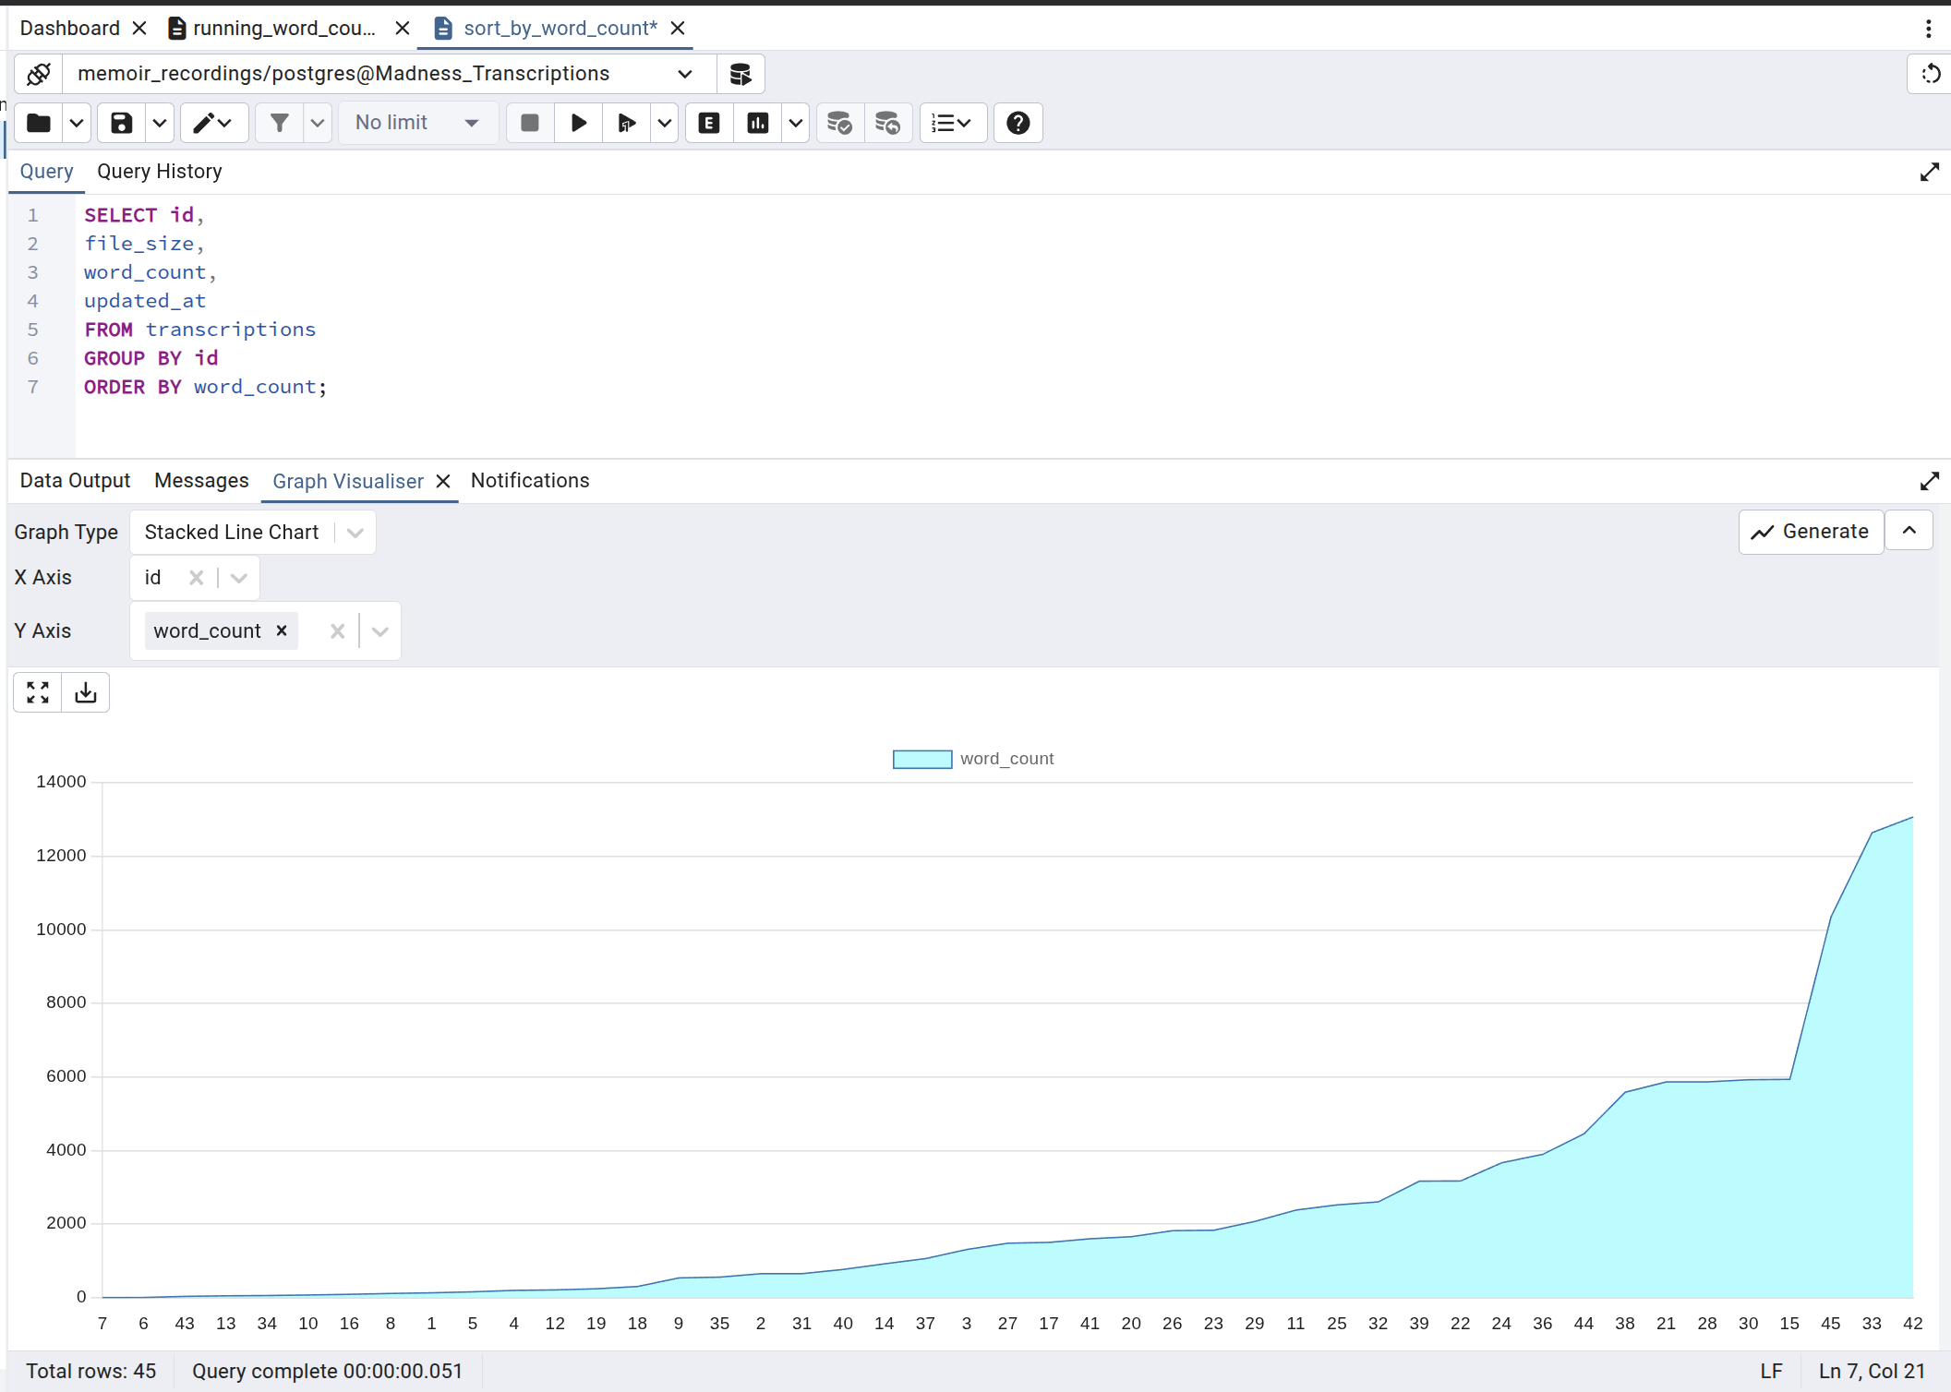The width and height of the screenshot is (1951, 1392).
Task: Click the Save file disk icon
Action: 122,123
